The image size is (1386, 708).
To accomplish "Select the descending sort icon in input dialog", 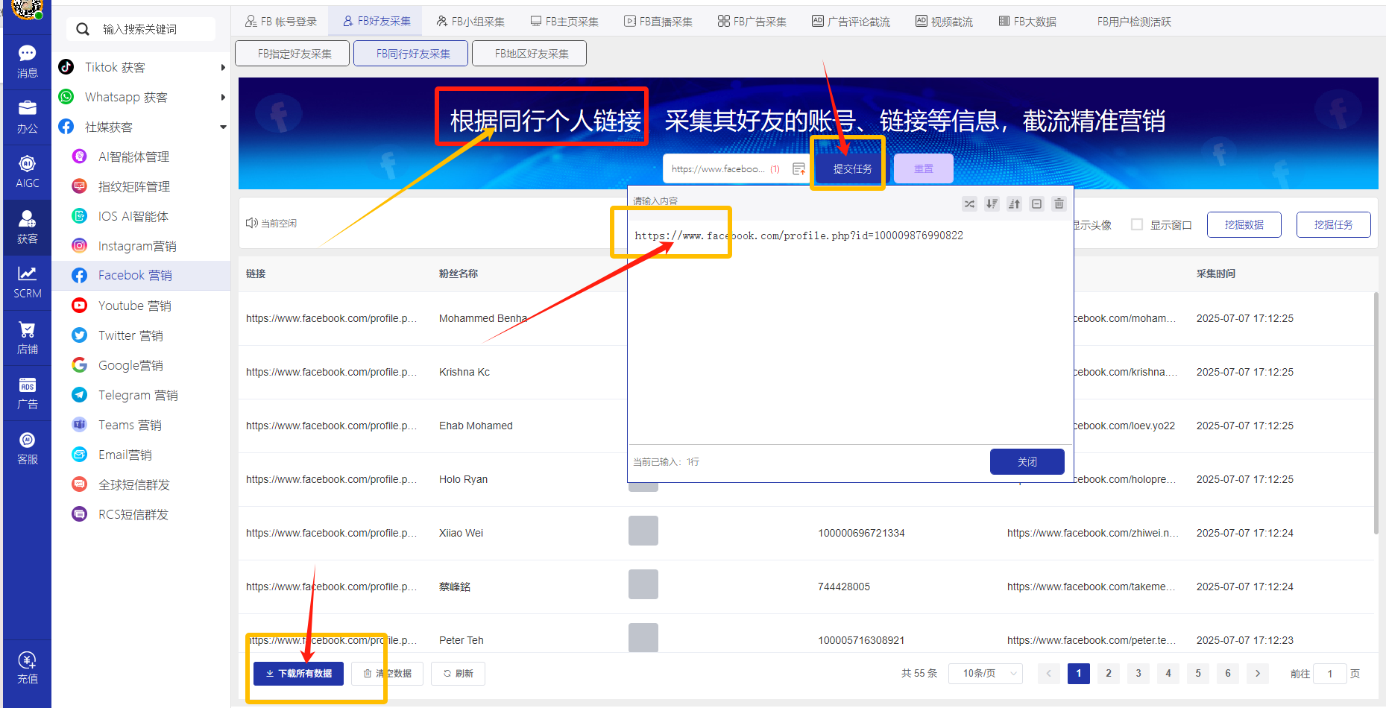I will 992,204.
